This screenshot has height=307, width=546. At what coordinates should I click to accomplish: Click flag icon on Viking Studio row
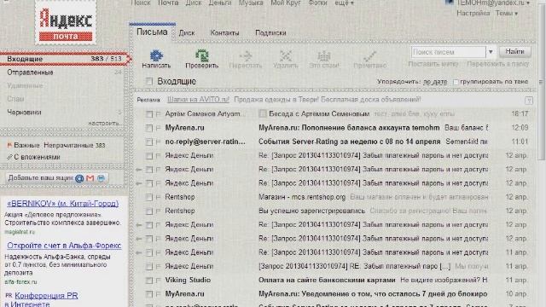pyautogui.click(x=159, y=281)
